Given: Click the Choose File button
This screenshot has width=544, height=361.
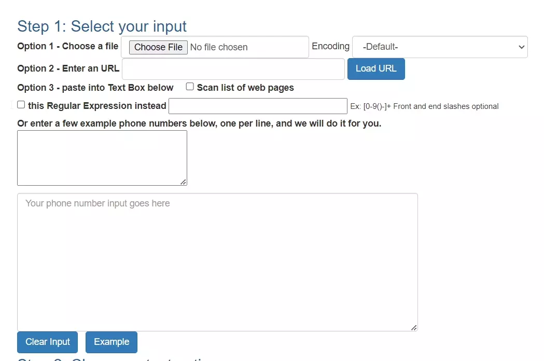Looking at the screenshot, I should pyautogui.click(x=158, y=47).
